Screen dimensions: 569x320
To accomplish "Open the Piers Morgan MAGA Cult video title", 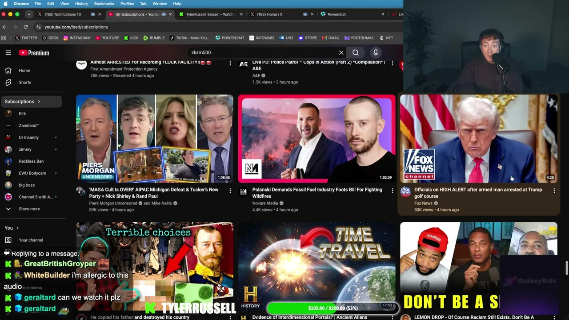I will pos(154,193).
